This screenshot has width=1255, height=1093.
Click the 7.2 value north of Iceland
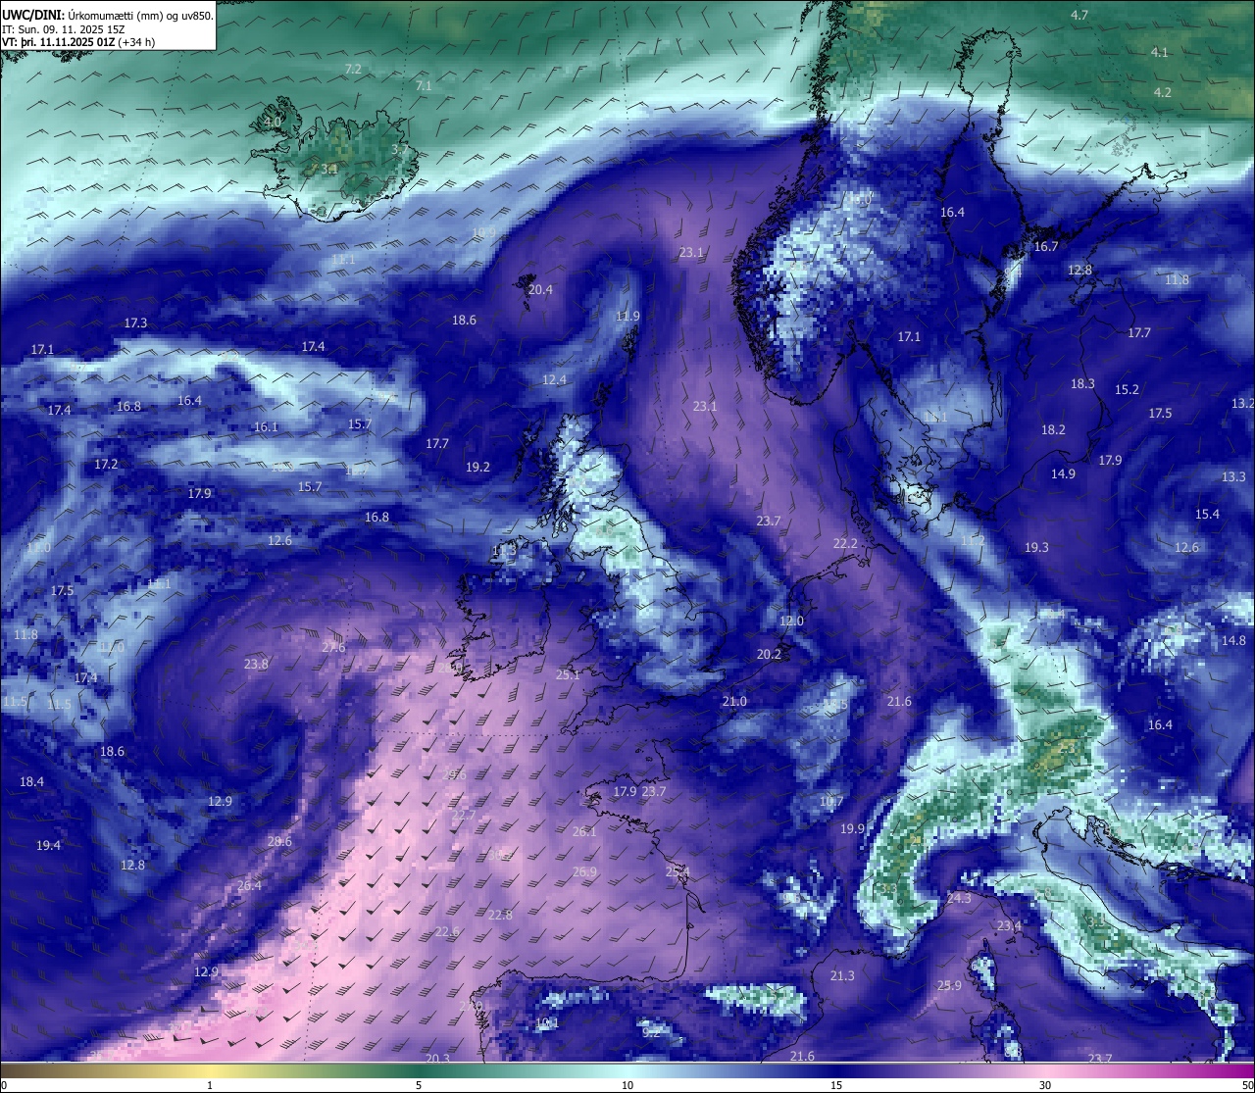pyautogui.click(x=353, y=69)
